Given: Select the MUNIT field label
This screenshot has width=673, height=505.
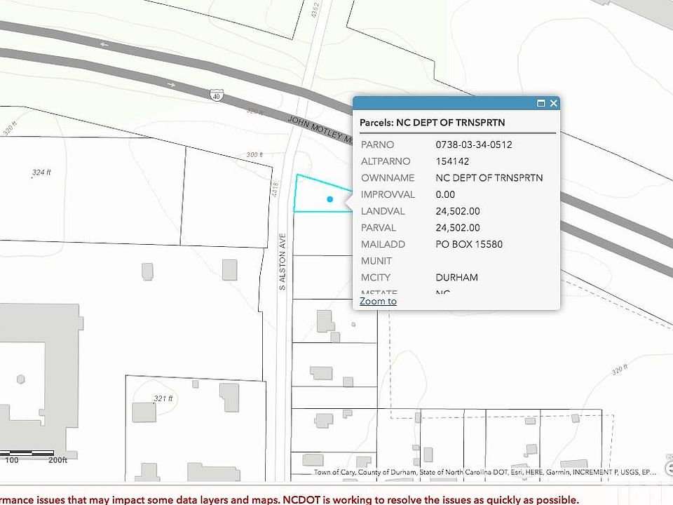Looking at the screenshot, I should click(376, 261).
